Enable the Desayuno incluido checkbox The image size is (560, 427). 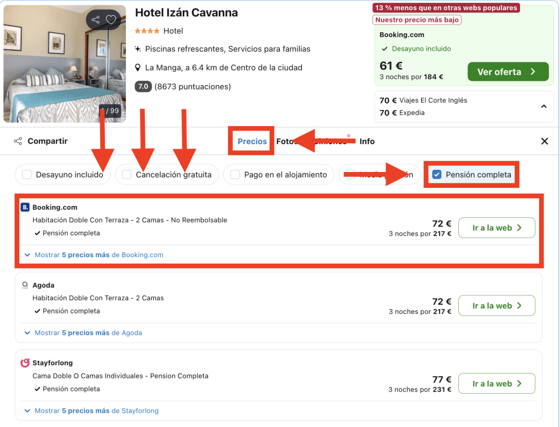(x=27, y=175)
